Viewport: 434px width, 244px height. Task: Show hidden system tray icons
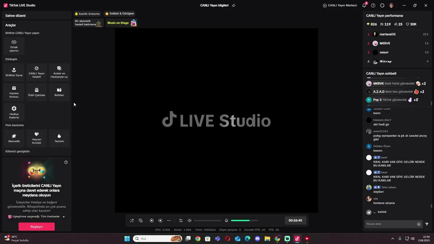click(393, 239)
